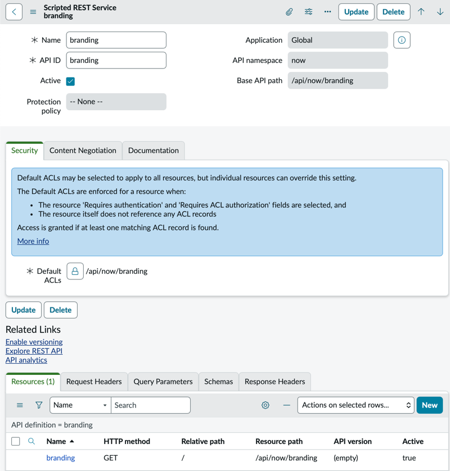Sort by HTTP method column header
Screen dimensions: 450x471
click(x=127, y=441)
